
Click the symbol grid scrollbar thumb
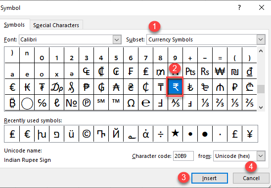click(x=261, y=89)
